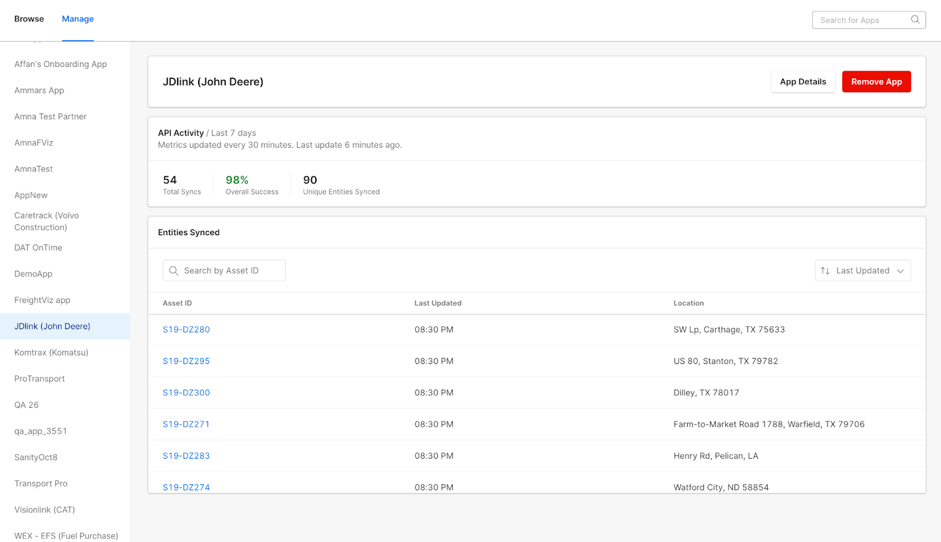The width and height of the screenshot is (941, 542).
Task: Select the Manage tab
Action: coord(78,19)
